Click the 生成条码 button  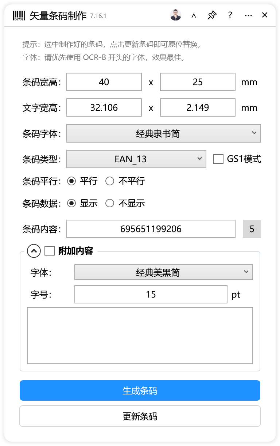click(x=140, y=390)
